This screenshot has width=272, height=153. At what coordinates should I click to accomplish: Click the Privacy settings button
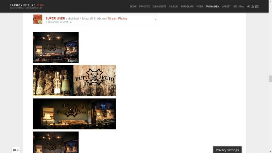click(x=227, y=150)
